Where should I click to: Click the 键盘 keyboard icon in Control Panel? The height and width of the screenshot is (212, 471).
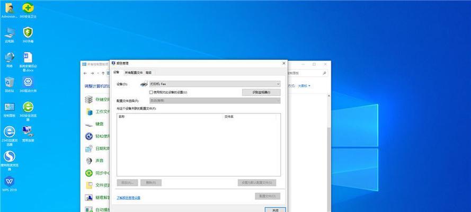[89, 124]
